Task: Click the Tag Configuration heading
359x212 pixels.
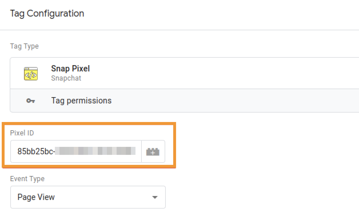Action: click(x=47, y=13)
